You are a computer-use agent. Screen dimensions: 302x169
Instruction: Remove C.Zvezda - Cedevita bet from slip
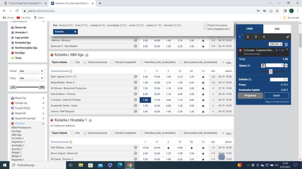click(x=287, y=49)
